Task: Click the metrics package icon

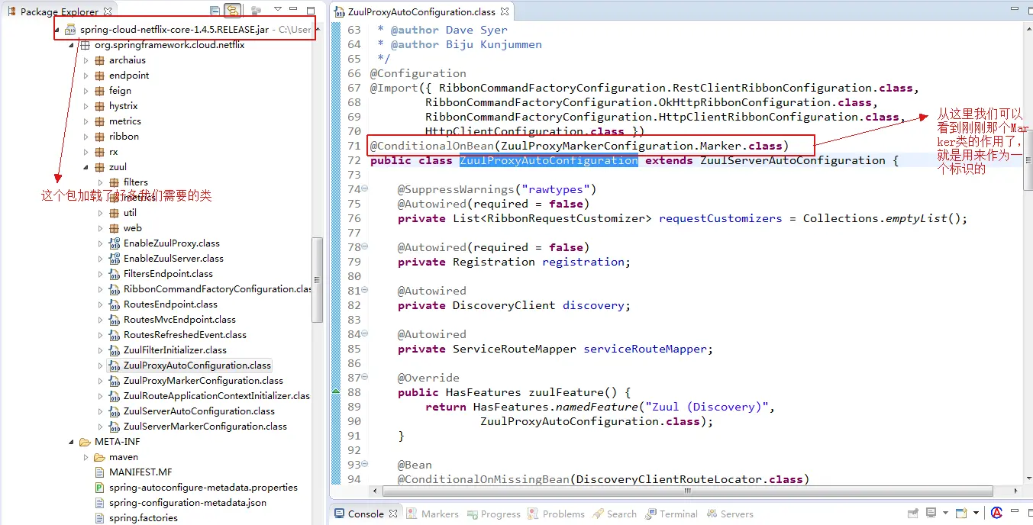Action: (x=99, y=121)
